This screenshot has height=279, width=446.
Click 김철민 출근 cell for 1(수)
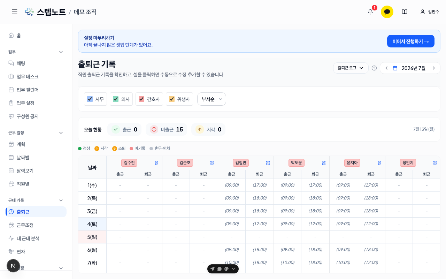click(232, 185)
